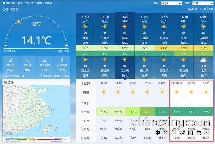This screenshot has width=215, height=144.
Task: Click the precipitation droplets icon (降水量)
Action: click(11, 60)
